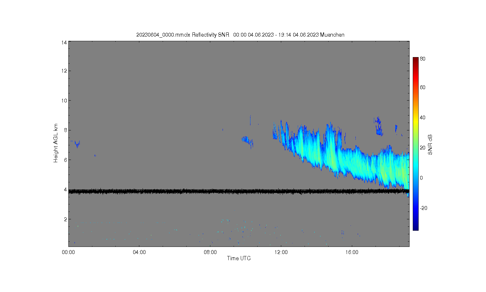Click the 'SNR dB' colorbar label
This screenshot has height=292, width=486.
tap(430, 145)
